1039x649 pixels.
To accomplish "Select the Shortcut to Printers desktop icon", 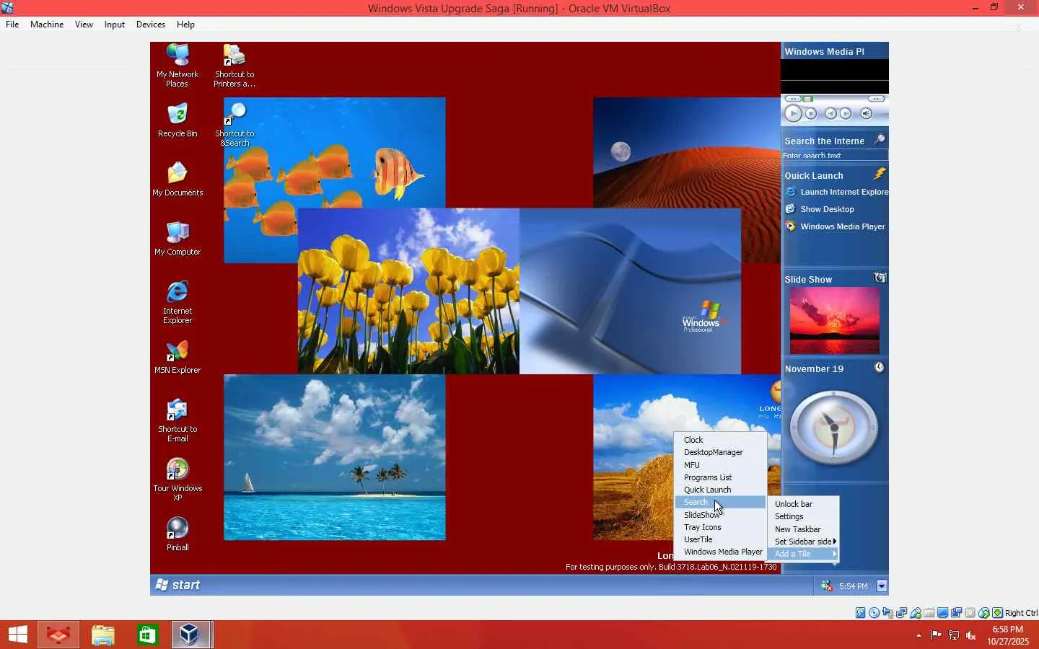I will [x=234, y=66].
